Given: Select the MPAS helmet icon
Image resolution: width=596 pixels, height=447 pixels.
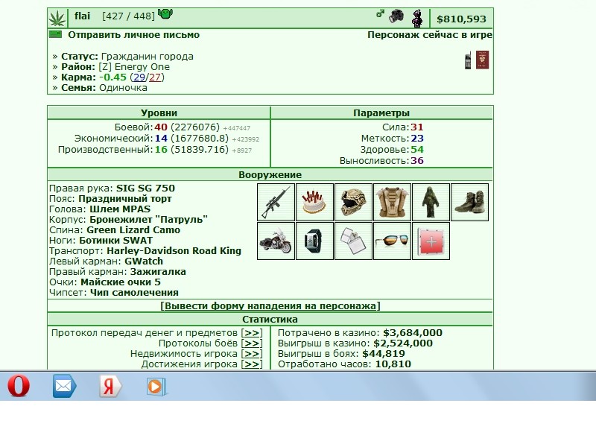Looking at the screenshot, I should (x=353, y=202).
